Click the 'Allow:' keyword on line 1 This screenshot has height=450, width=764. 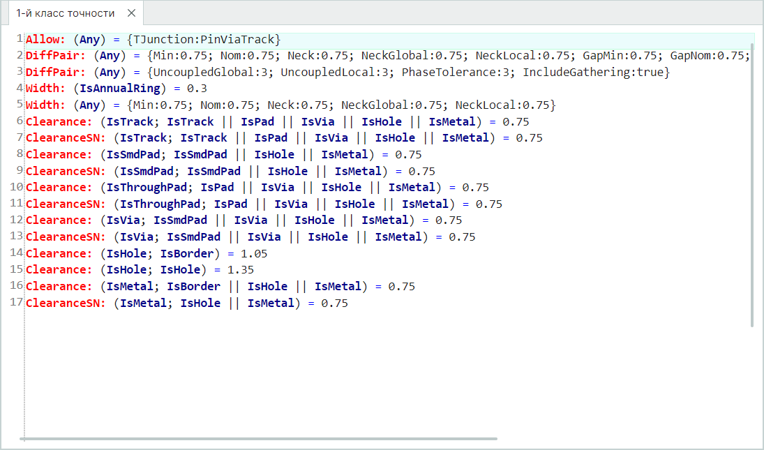point(45,40)
